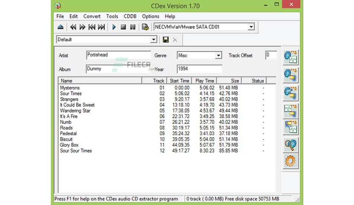Screen dimensions: 354x205
Task: Click the free disk space status bar text
Action: coord(233,199)
